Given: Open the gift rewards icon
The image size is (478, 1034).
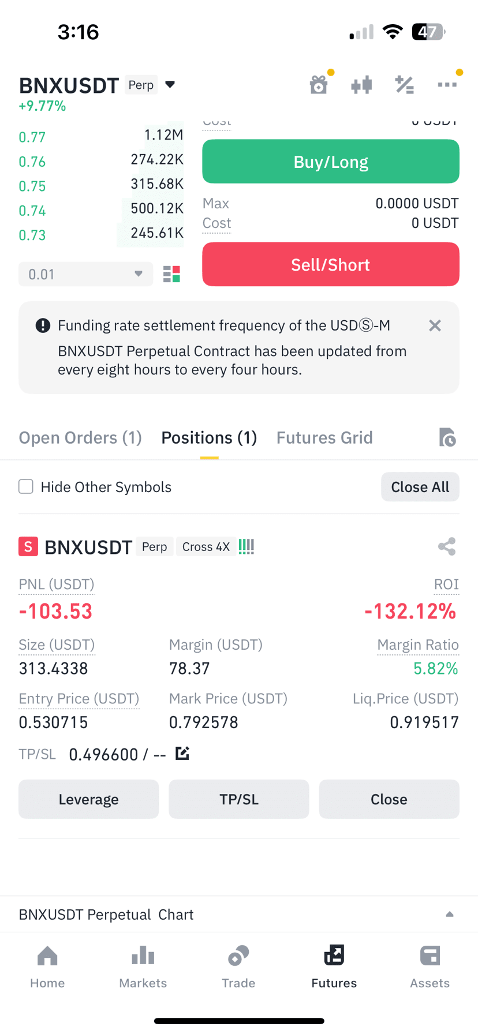Looking at the screenshot, I should [319, 85].
